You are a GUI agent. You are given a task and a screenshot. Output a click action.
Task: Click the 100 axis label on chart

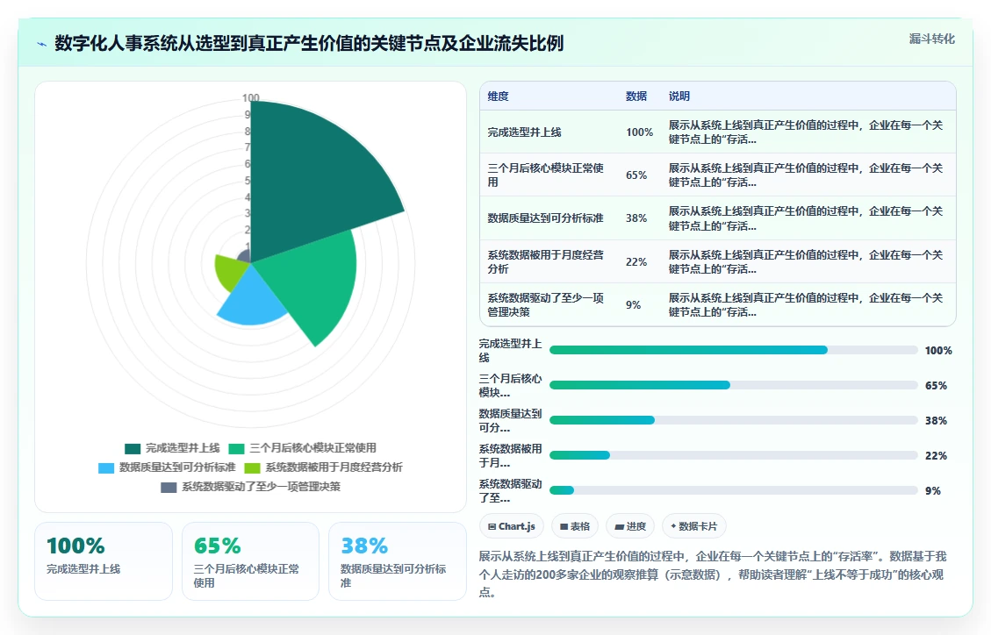pyautogui.click(x=250, y=98)
